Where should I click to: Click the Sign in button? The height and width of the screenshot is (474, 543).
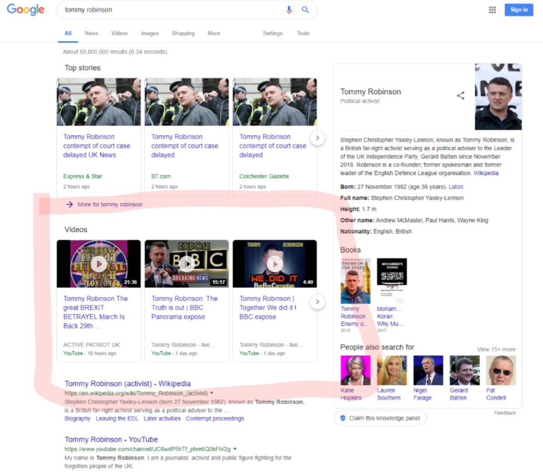519,10
